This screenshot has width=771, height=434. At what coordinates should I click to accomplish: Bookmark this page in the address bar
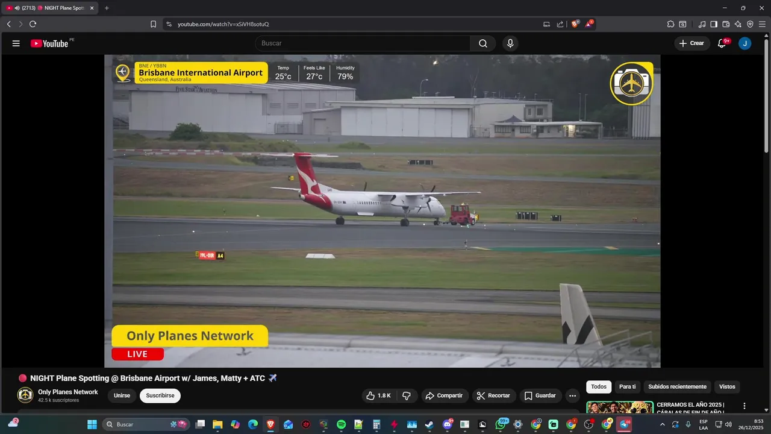tap(153, 24)
